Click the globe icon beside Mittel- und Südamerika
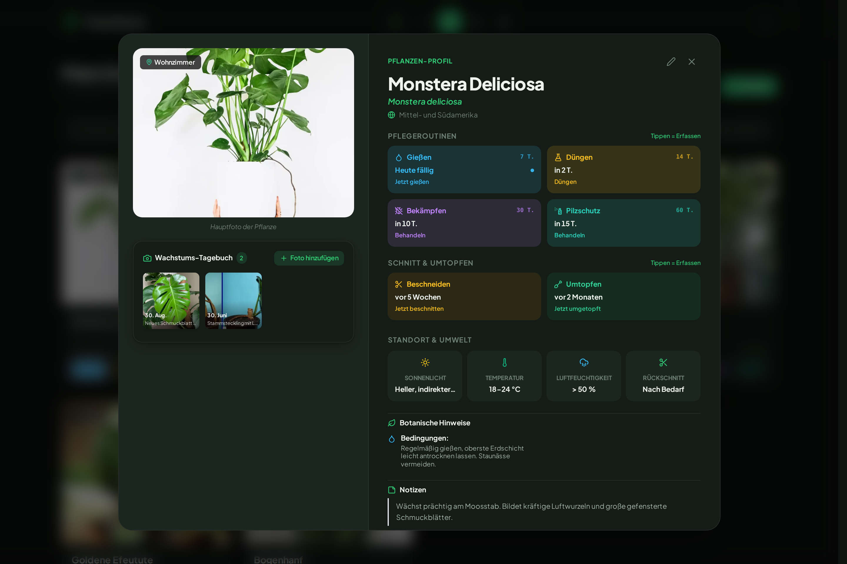 point(391,115)
